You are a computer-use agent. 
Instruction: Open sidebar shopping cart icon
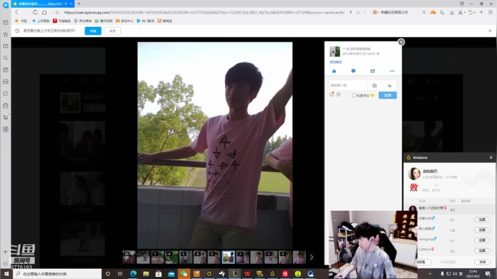6,117
